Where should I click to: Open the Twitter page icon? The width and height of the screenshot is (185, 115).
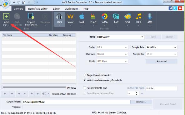click(175, 8)
